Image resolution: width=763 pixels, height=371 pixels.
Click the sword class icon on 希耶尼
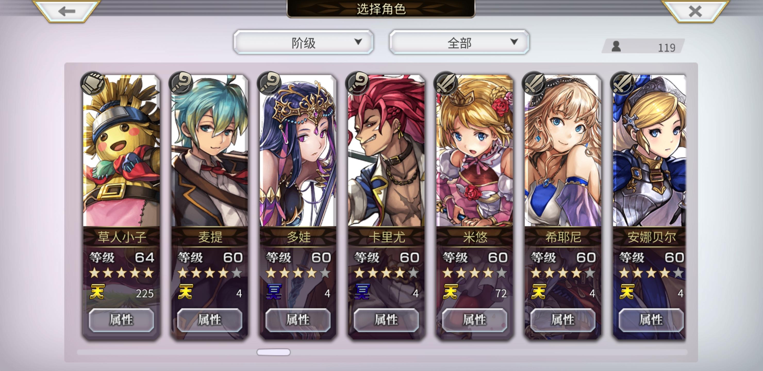(x=534, y=83)
